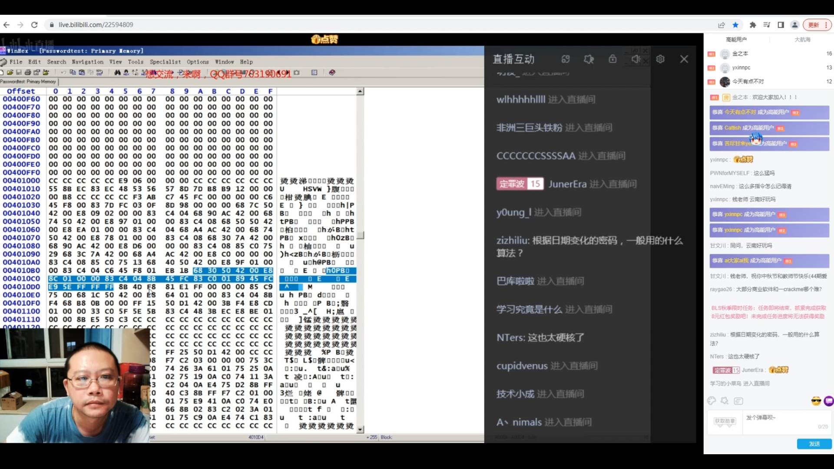Click the palette danmaku color icon
834x469 pixels.
click(712, 401)
